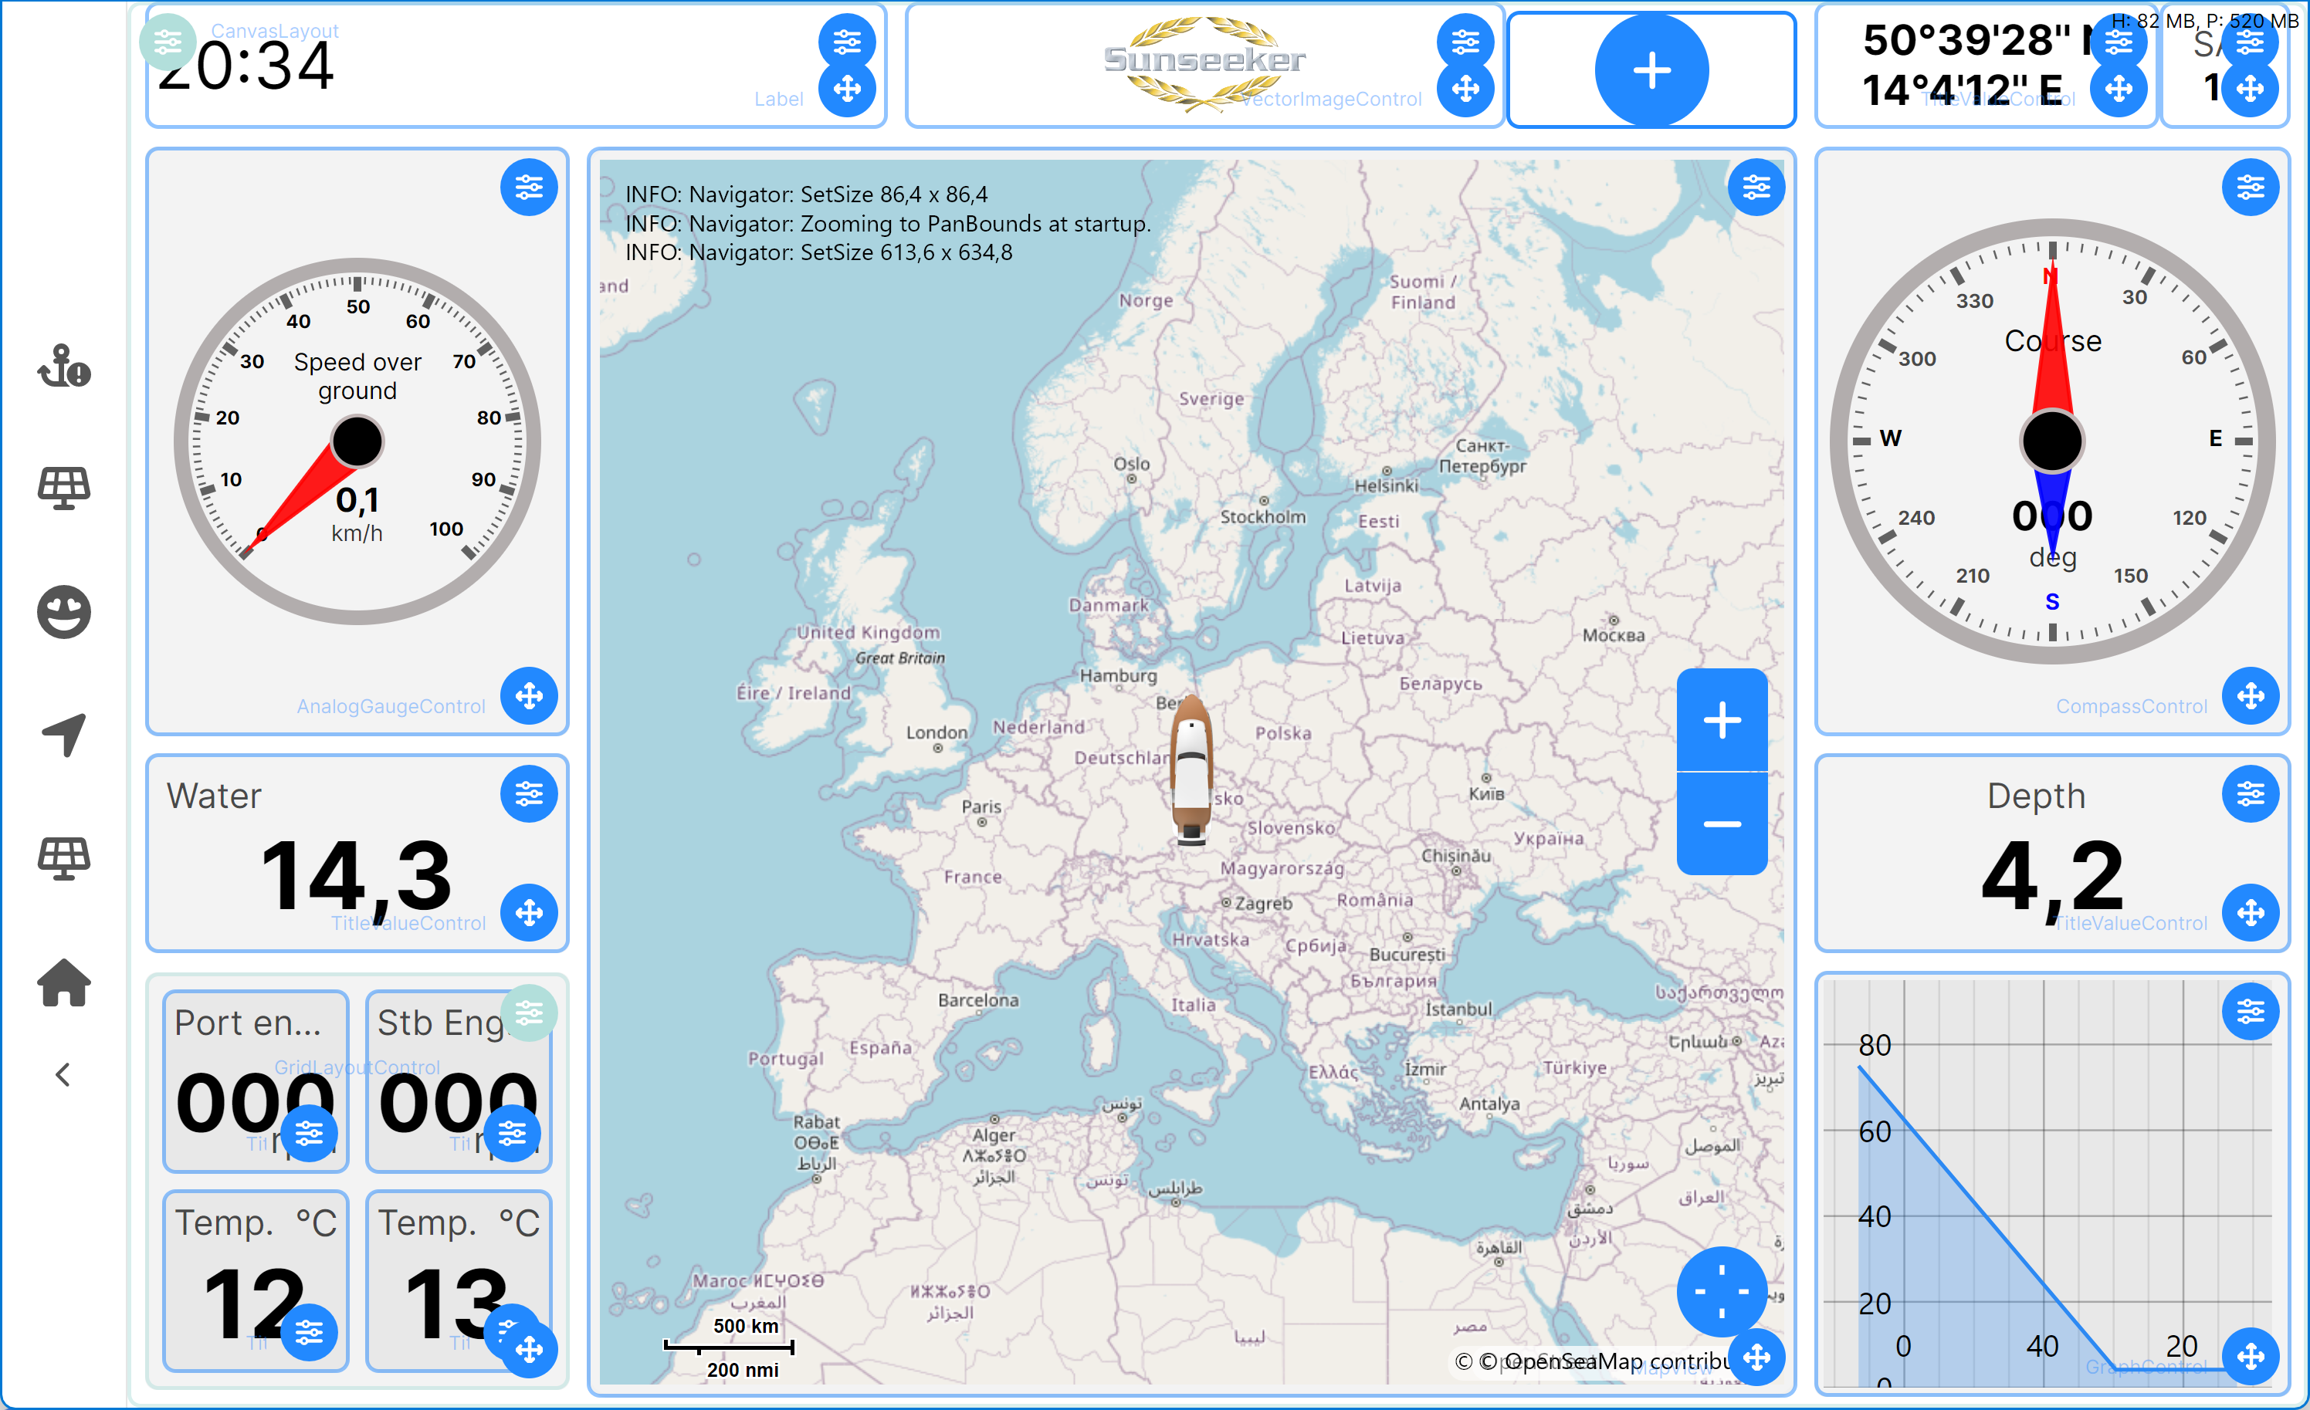
Task: Click the Depth value 4,2
Action: click(2053, 877)
